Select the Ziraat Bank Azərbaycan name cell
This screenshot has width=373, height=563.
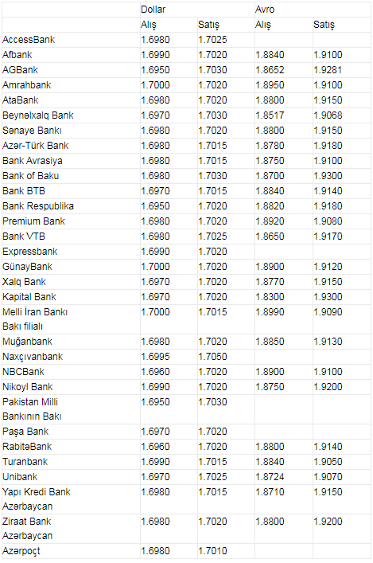28,528
